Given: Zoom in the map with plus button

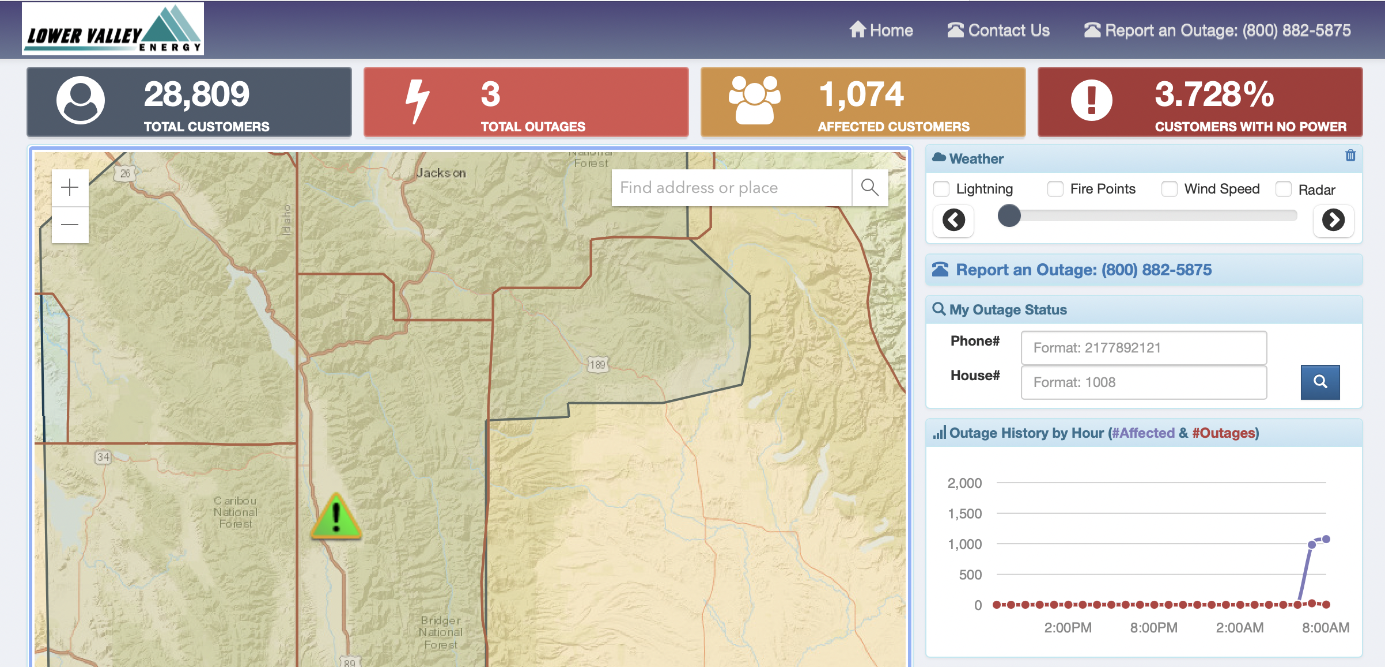Looking at the screenshot, I should pos(70,187).
